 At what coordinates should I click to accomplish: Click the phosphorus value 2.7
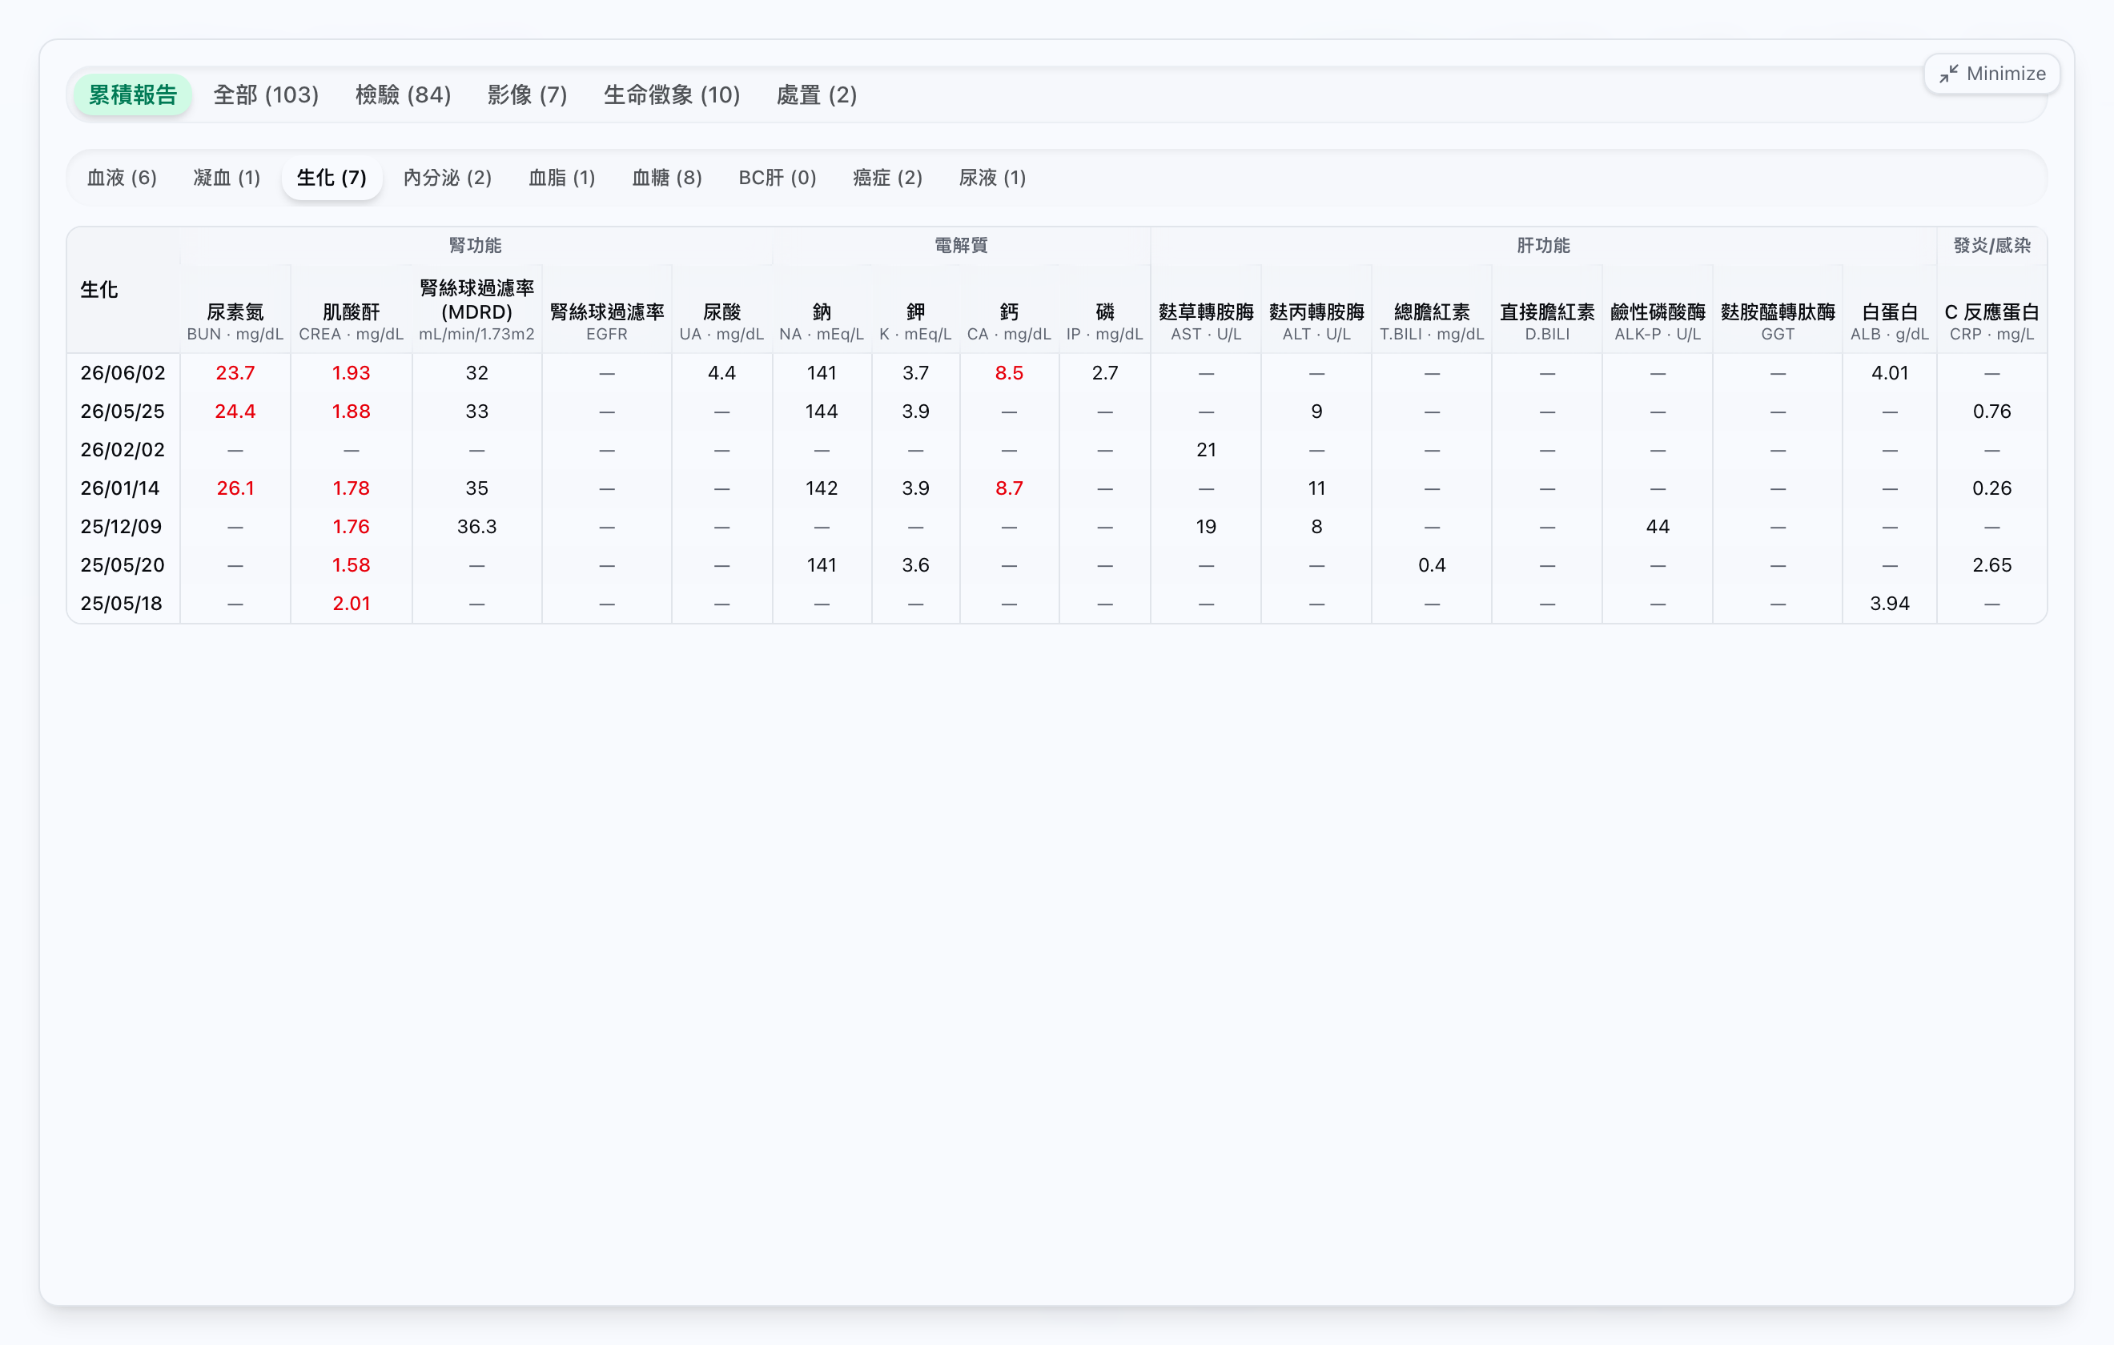pos(1105,373)
